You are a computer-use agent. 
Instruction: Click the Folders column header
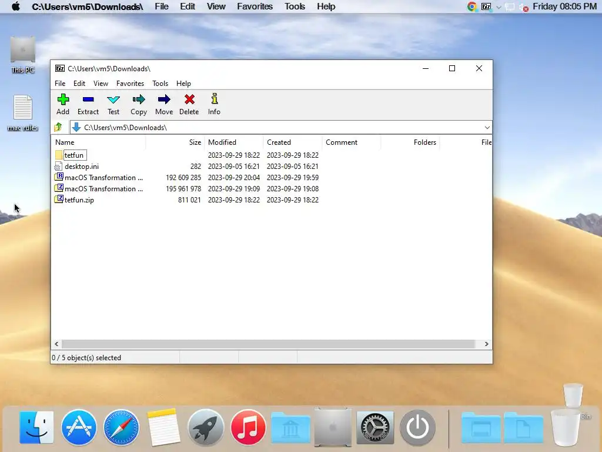point(410,142)
